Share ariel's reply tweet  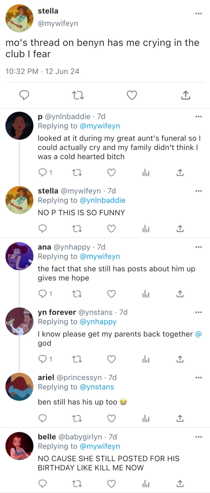180,419
